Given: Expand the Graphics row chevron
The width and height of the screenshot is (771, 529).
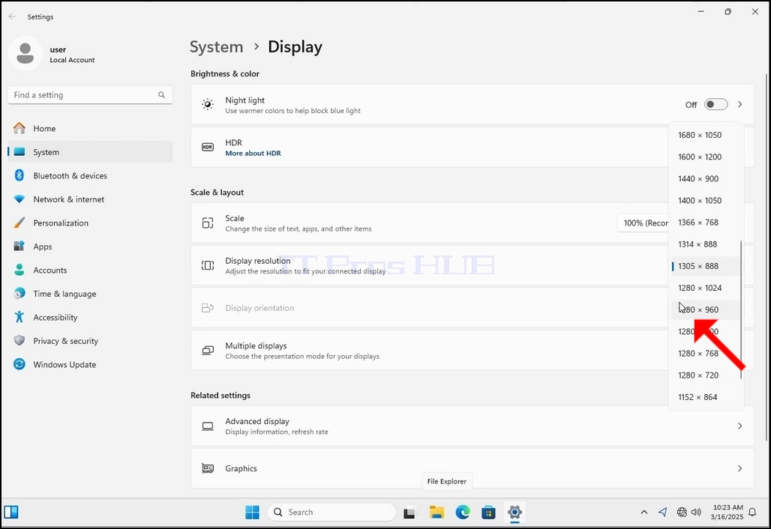Looking at the screenshot, I should 739,468.
